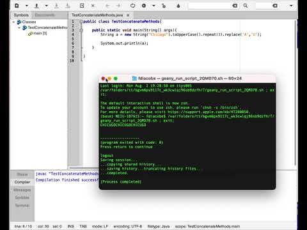The image size is (307, 230).
Task: Open the new-file template dropdown arrow
Action: [27, 6]
